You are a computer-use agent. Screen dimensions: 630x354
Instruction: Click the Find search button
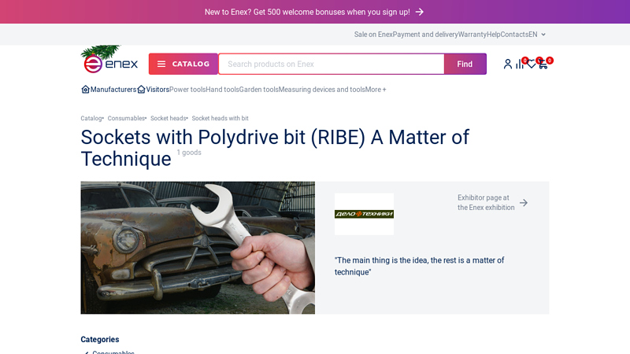pos(465,64)
